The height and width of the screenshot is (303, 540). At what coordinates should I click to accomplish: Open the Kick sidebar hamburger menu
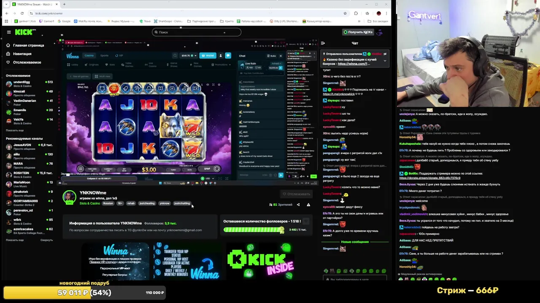[8, 32]
